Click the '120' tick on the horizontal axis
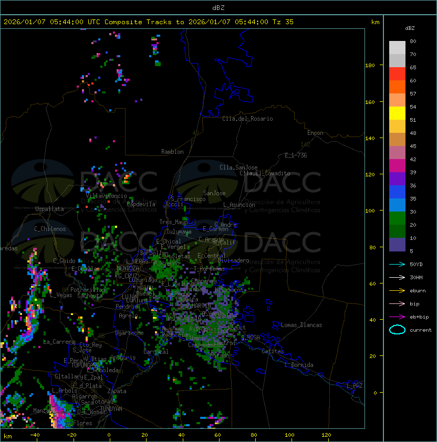437x442 pixels. click(326, 435)
